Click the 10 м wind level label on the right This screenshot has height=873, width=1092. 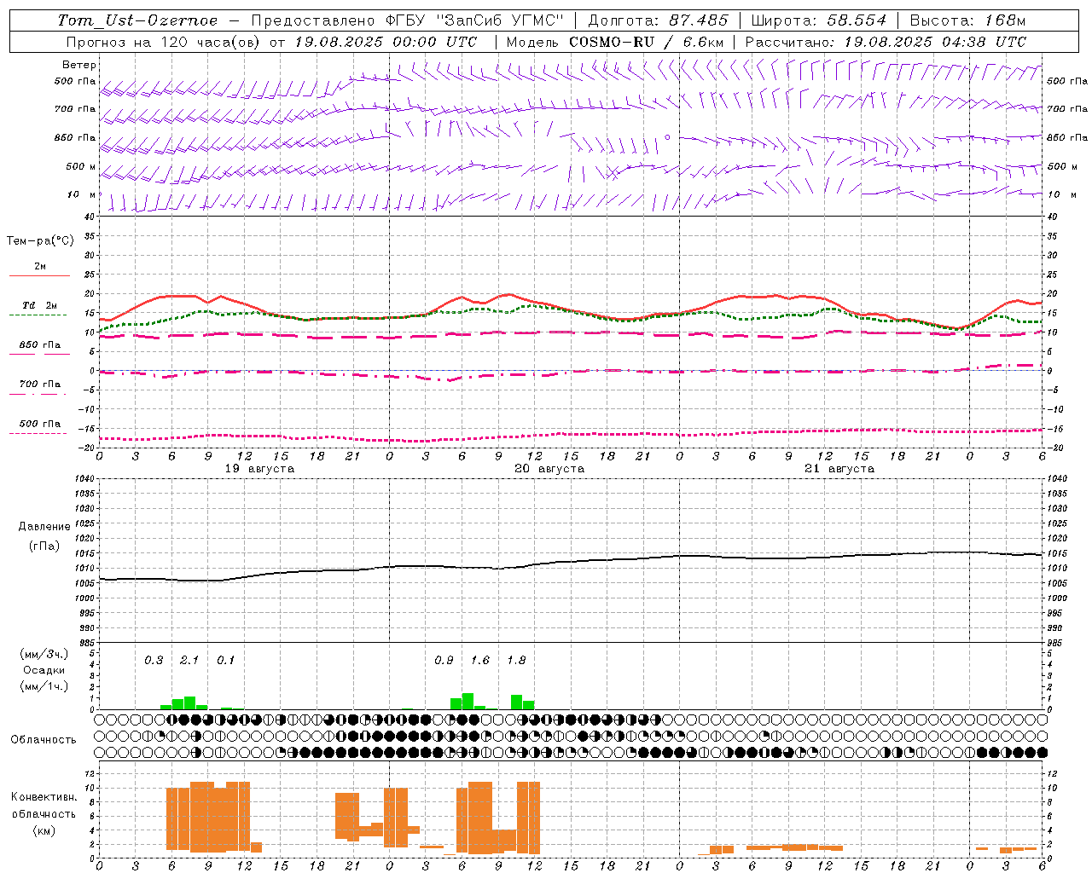[1061, 194]
